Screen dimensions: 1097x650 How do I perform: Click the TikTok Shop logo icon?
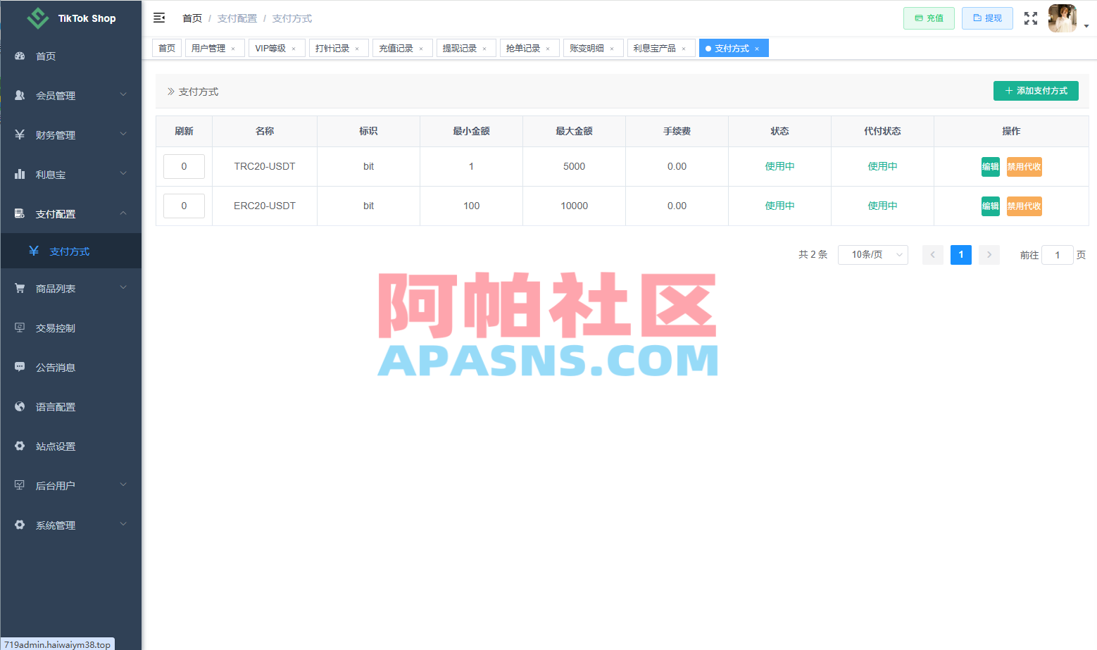coord(37,18)
